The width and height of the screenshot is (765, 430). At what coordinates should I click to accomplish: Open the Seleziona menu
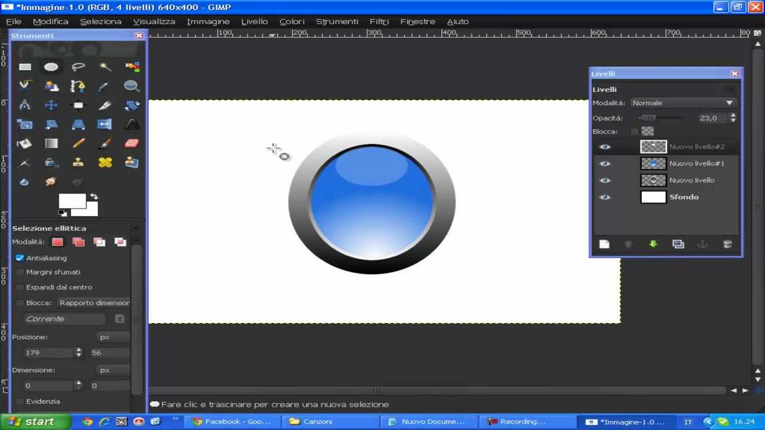(100, 21)
